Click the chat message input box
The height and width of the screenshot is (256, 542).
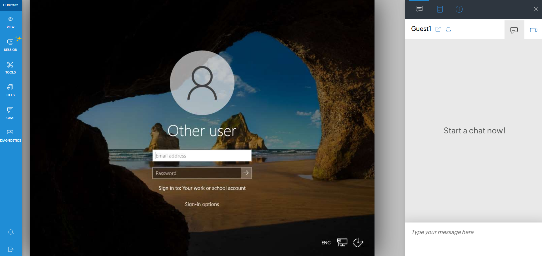473,232
